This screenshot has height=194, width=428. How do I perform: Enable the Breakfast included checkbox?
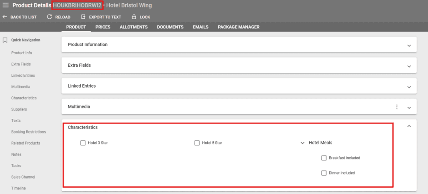tap(324, 158)
